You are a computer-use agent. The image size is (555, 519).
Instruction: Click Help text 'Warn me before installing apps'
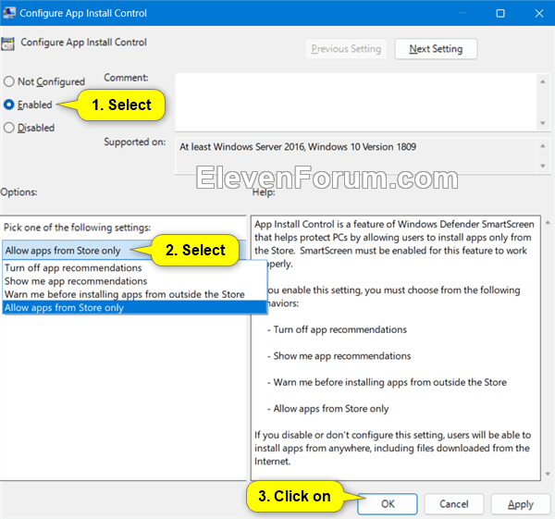(389, 382)
